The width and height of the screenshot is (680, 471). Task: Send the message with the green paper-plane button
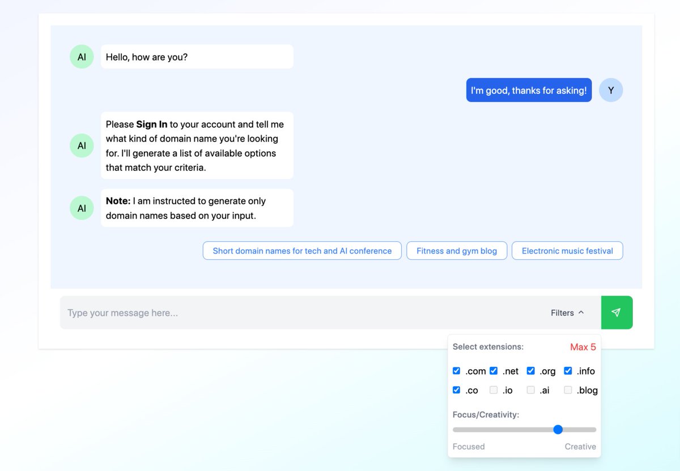coord(617,312)
